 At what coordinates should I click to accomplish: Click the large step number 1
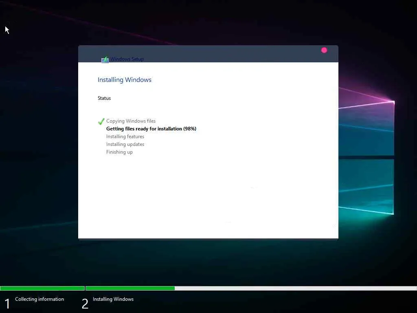[7, 304]
